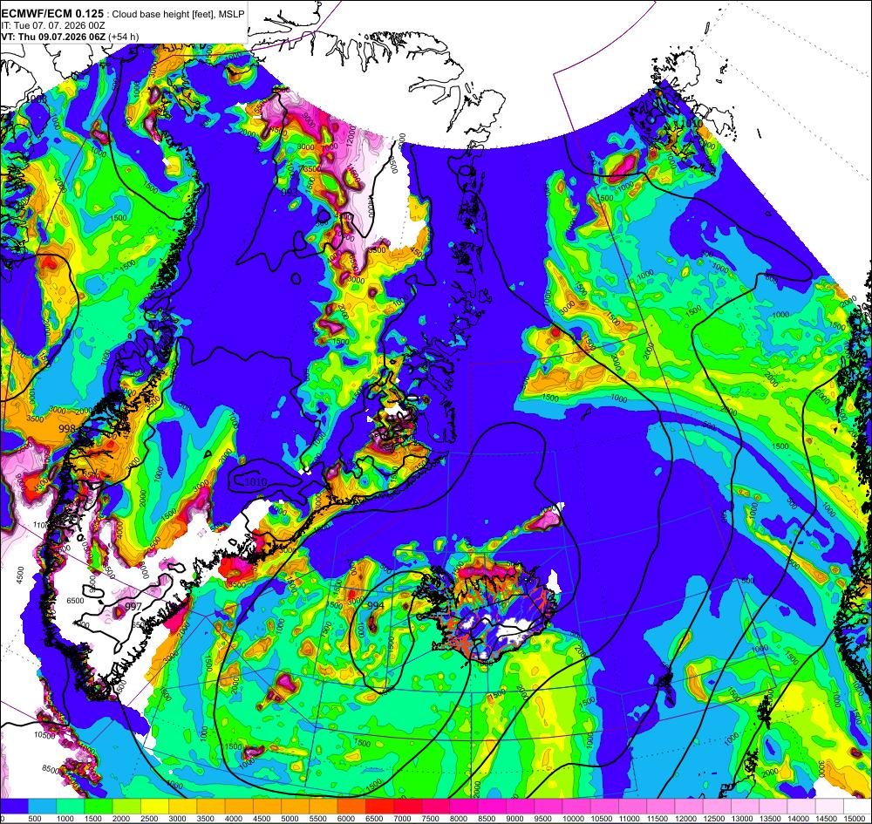Image resolution: width=872 pixels, height=824 pixels.
Task: Pick the legend swatch between 2500 and 3000
Action: pos(154,805)
